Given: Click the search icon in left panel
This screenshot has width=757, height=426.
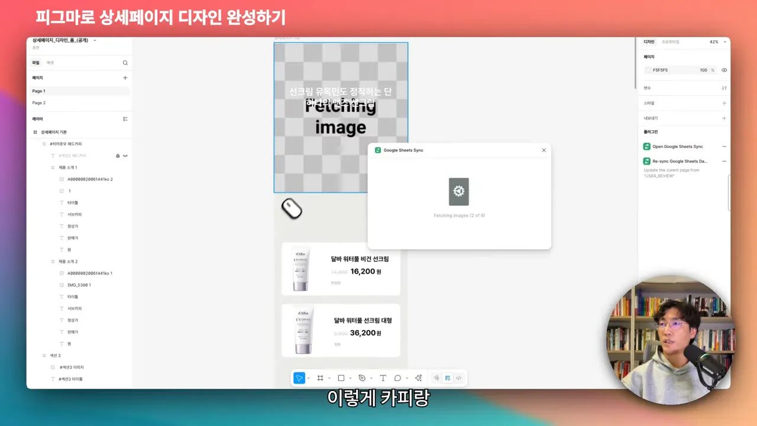Looking at the screenshot, I should [x=125, y=63].
